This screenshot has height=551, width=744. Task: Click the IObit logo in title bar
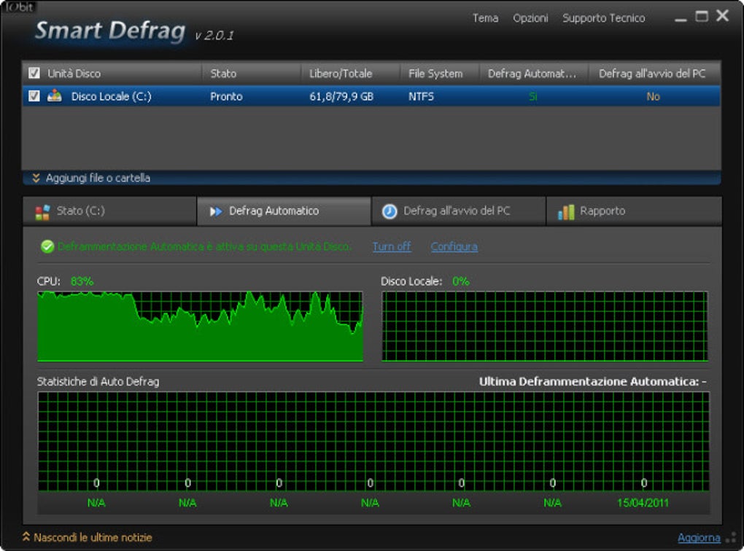click(19, 7)
